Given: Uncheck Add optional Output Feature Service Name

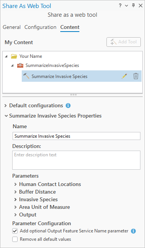Looking at the screenshot, I should (x=15, y=231).
